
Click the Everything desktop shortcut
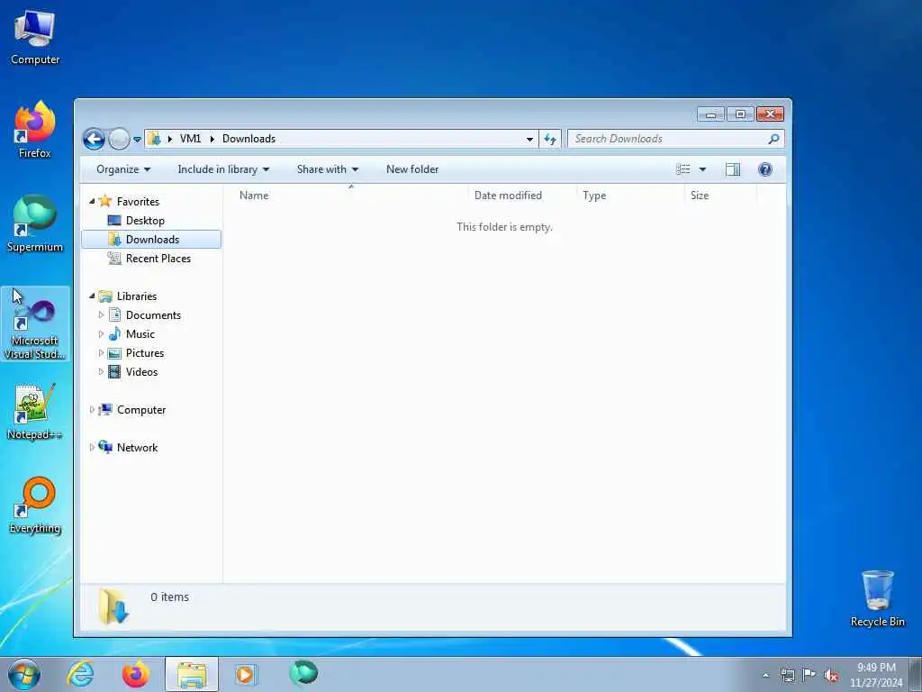(x=35, y=505)
